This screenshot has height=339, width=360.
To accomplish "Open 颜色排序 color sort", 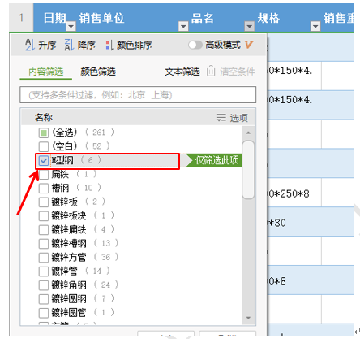I will point(109,45).
